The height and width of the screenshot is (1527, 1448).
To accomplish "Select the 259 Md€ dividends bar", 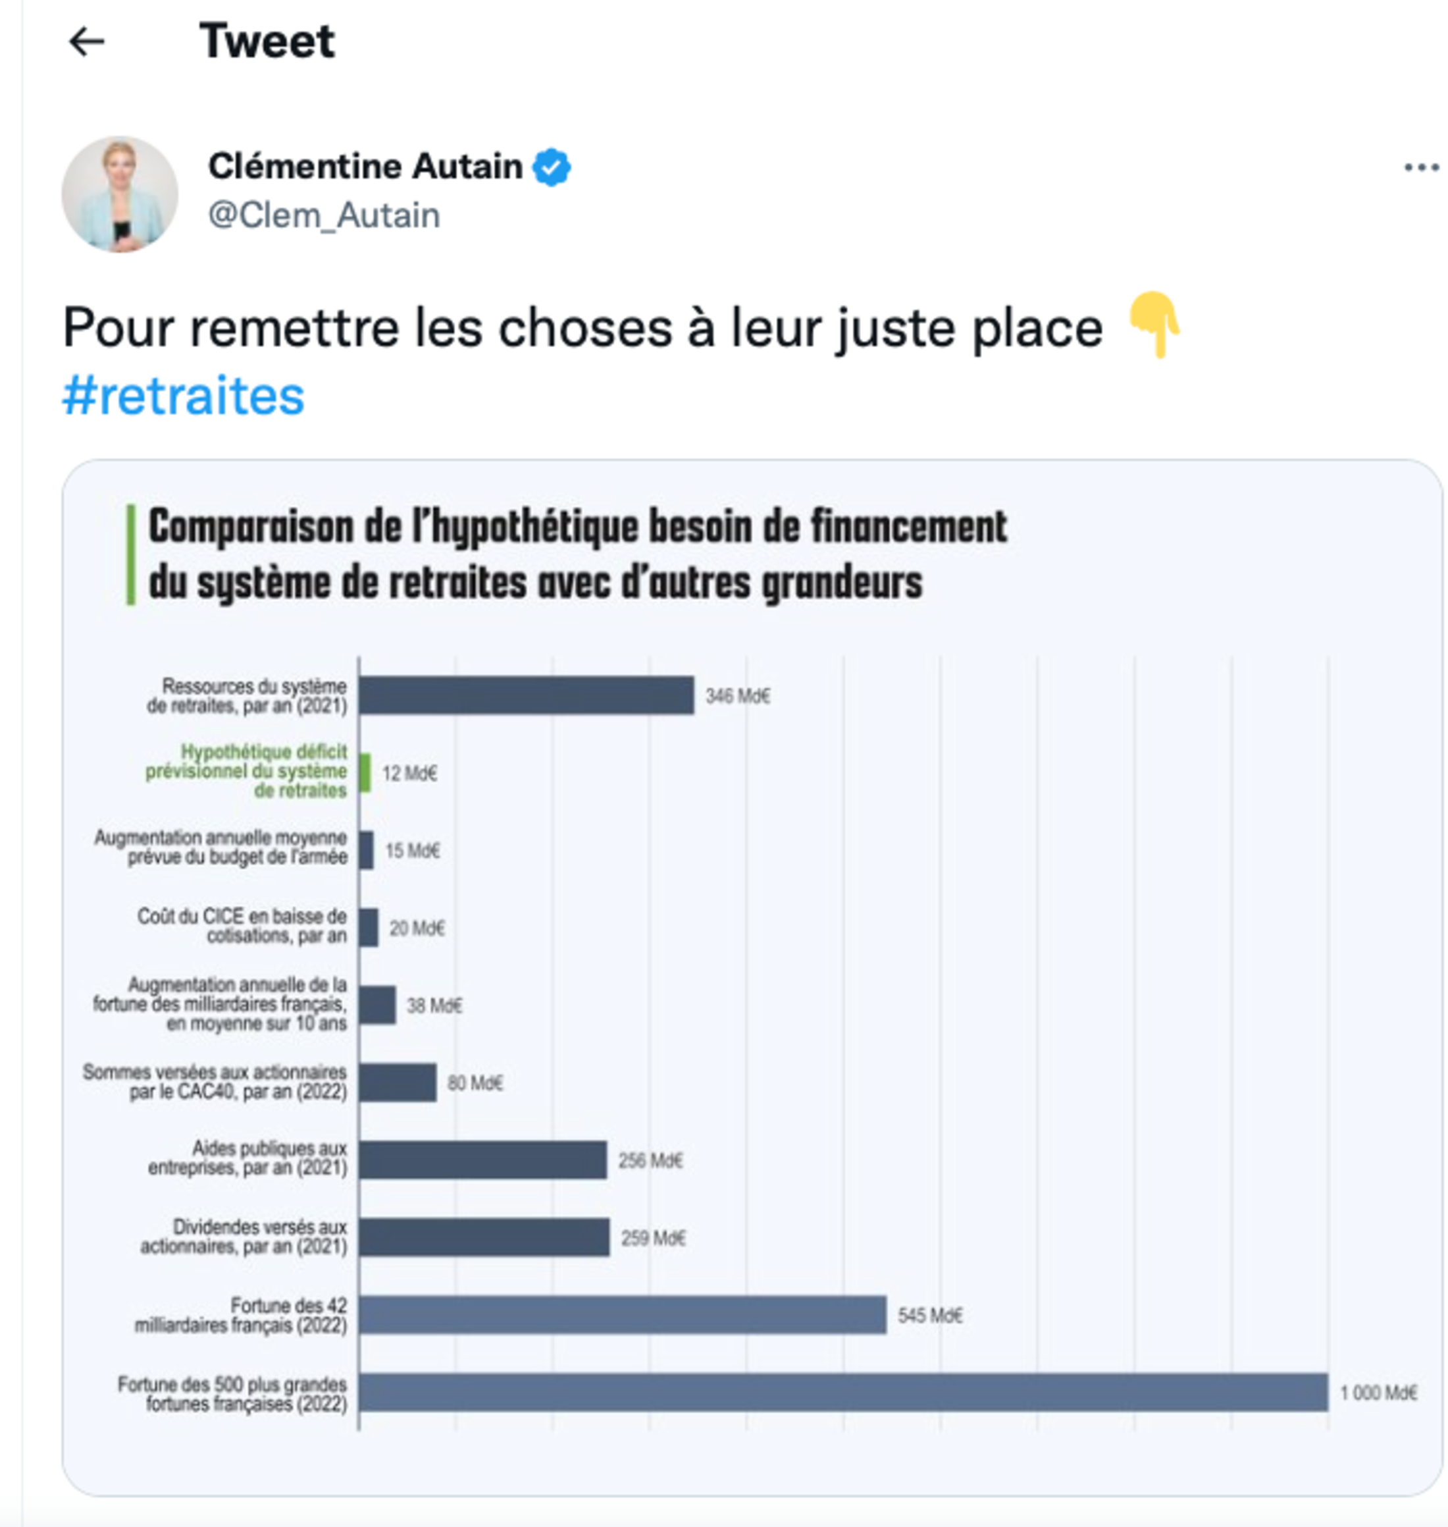I will click(x=484, y=1237).
